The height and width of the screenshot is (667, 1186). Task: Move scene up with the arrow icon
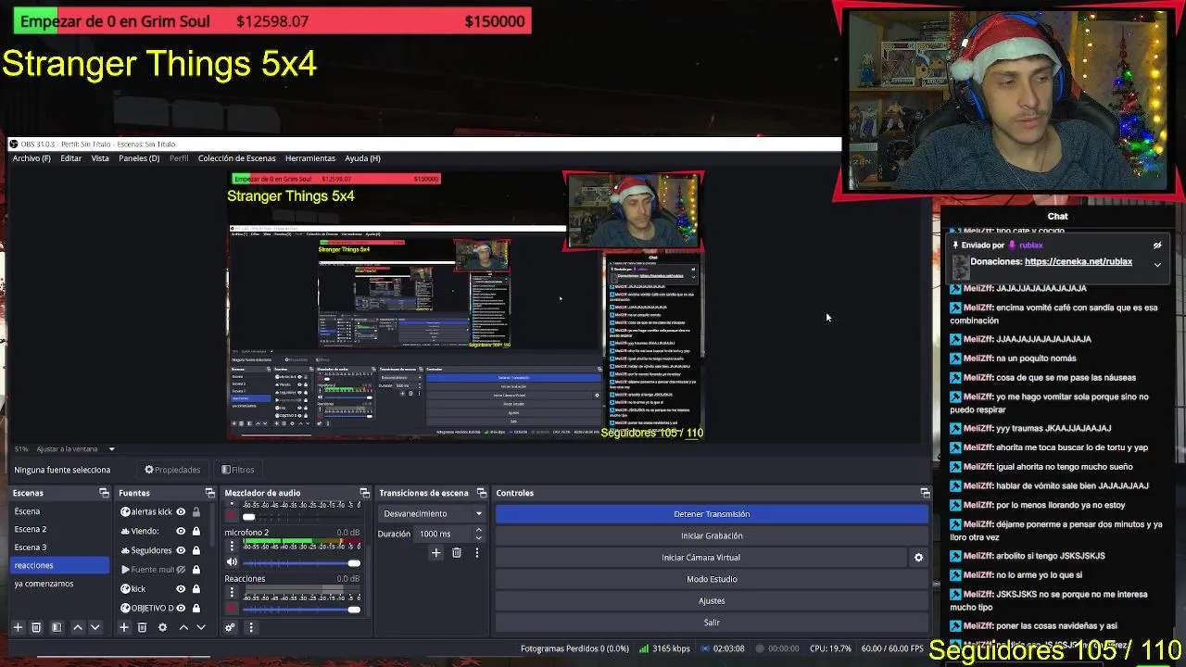78,627
